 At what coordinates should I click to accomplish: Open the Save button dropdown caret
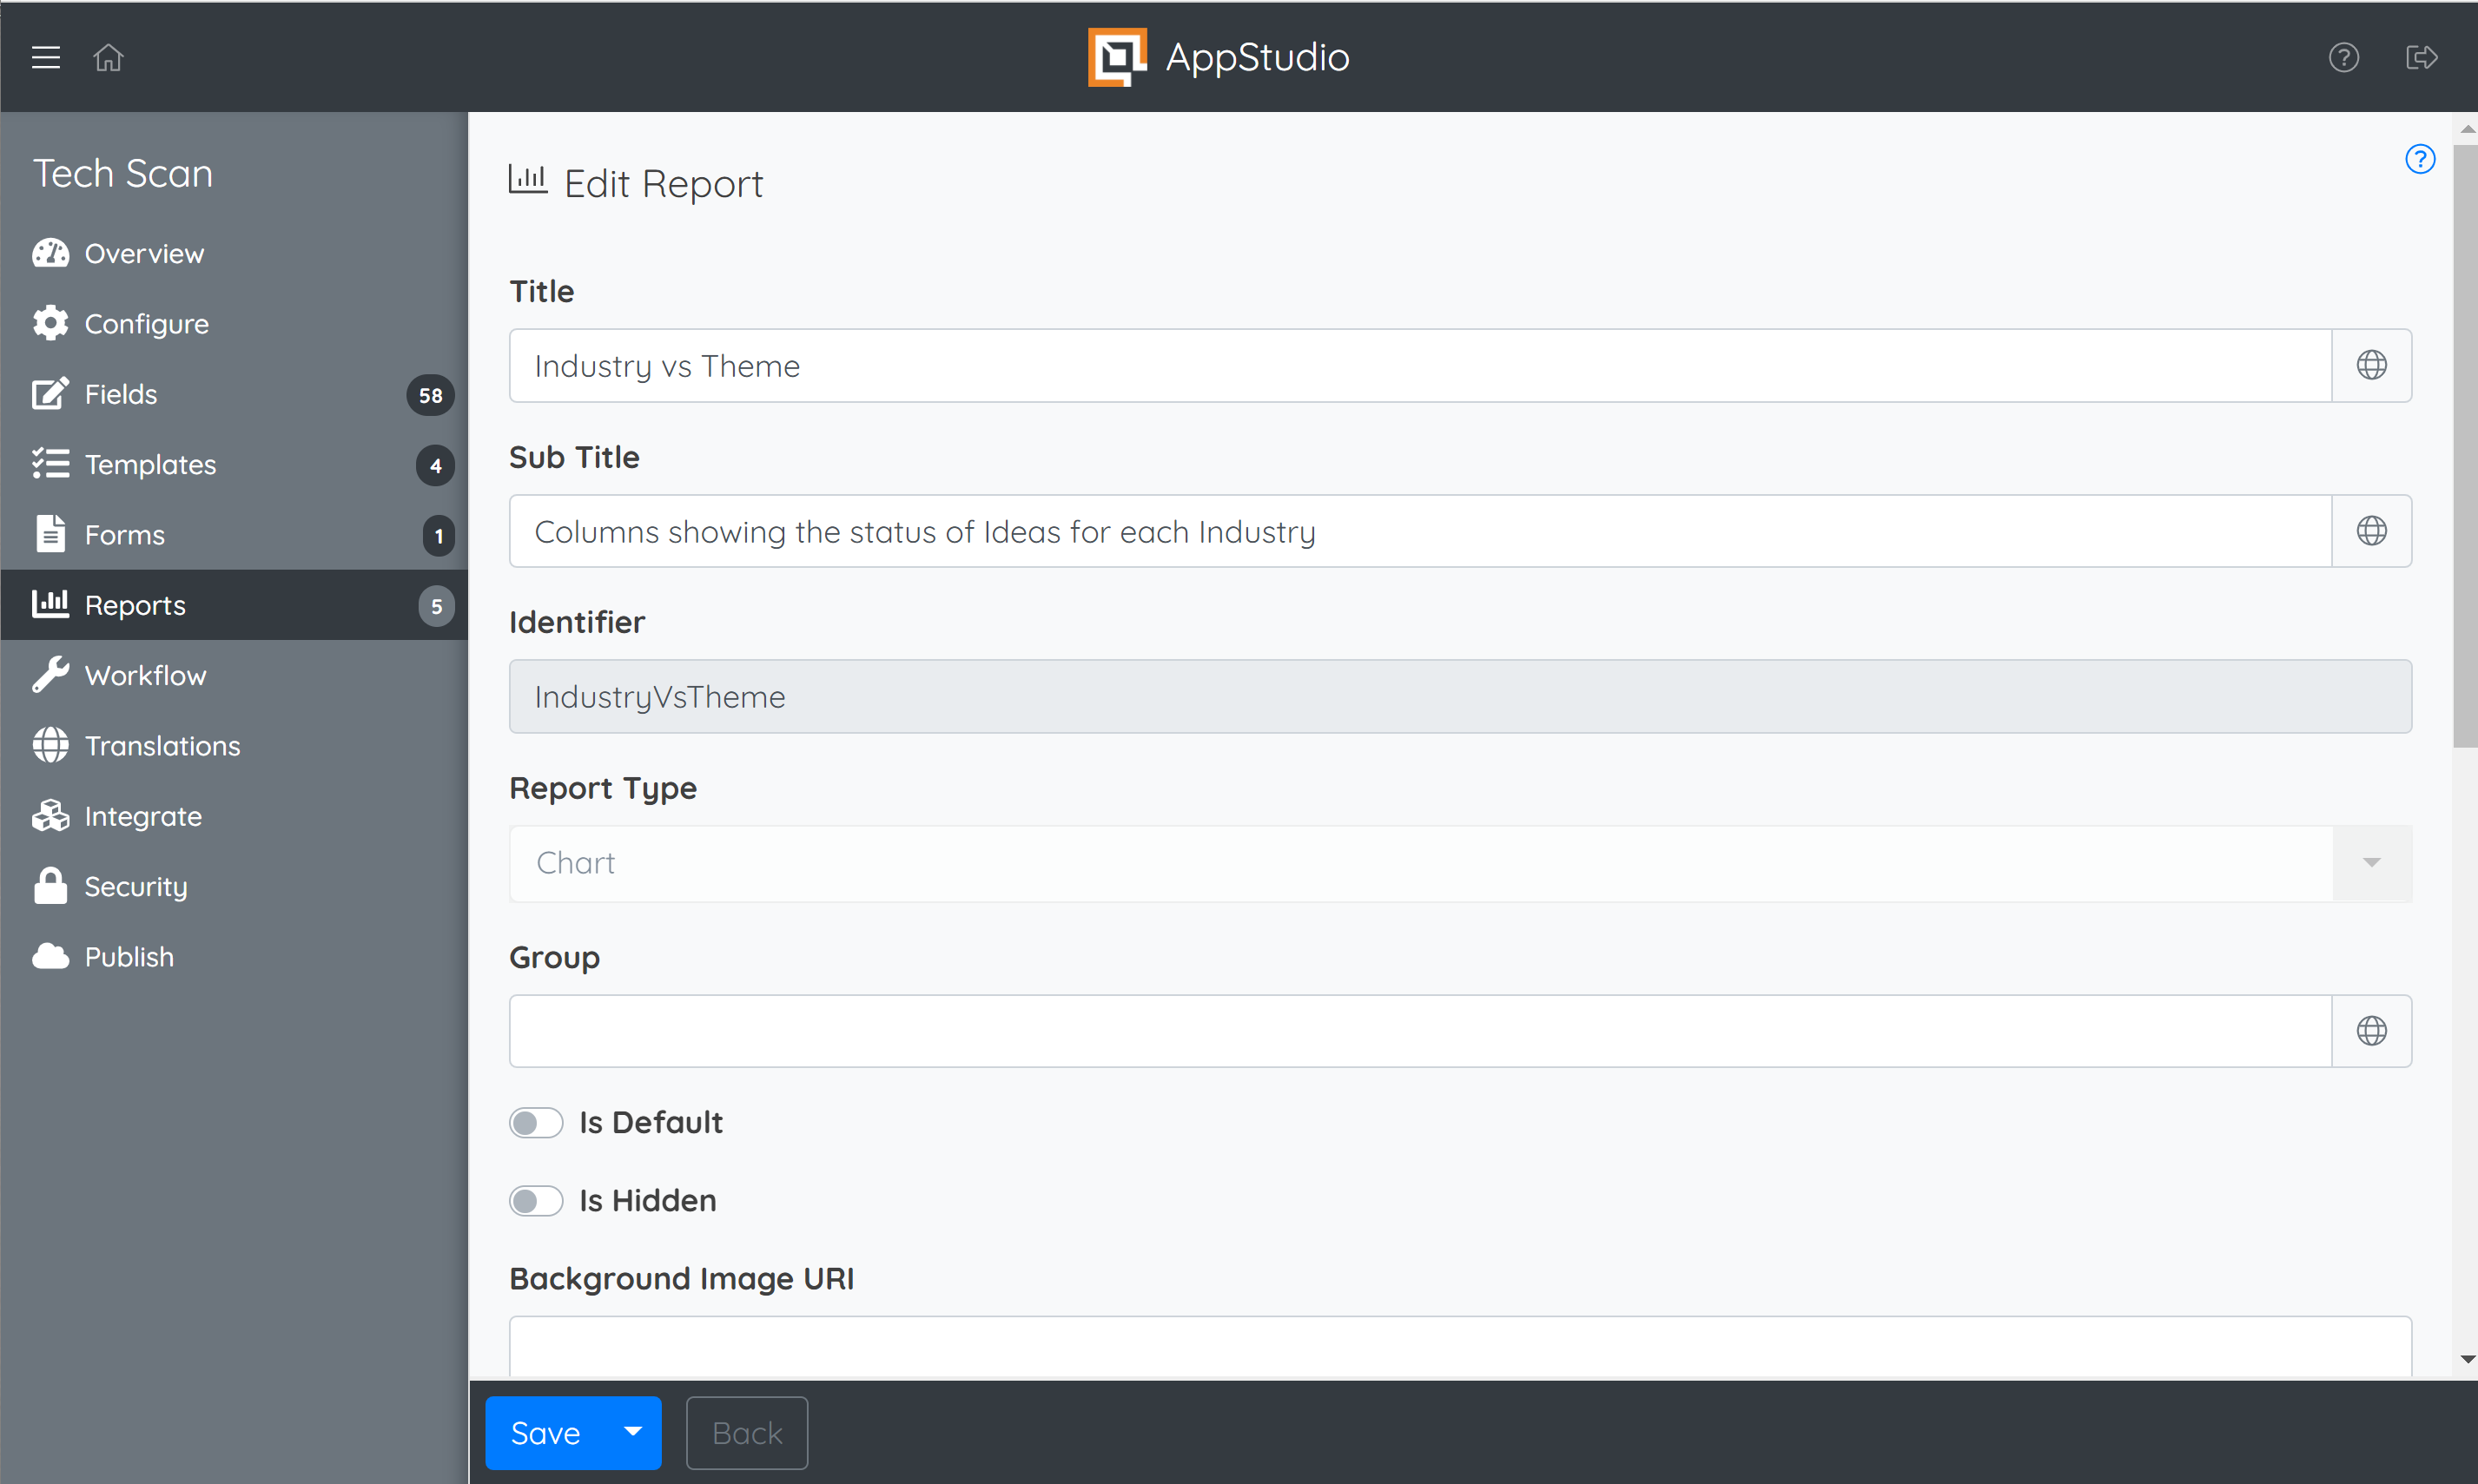[x=632, y=1432]
